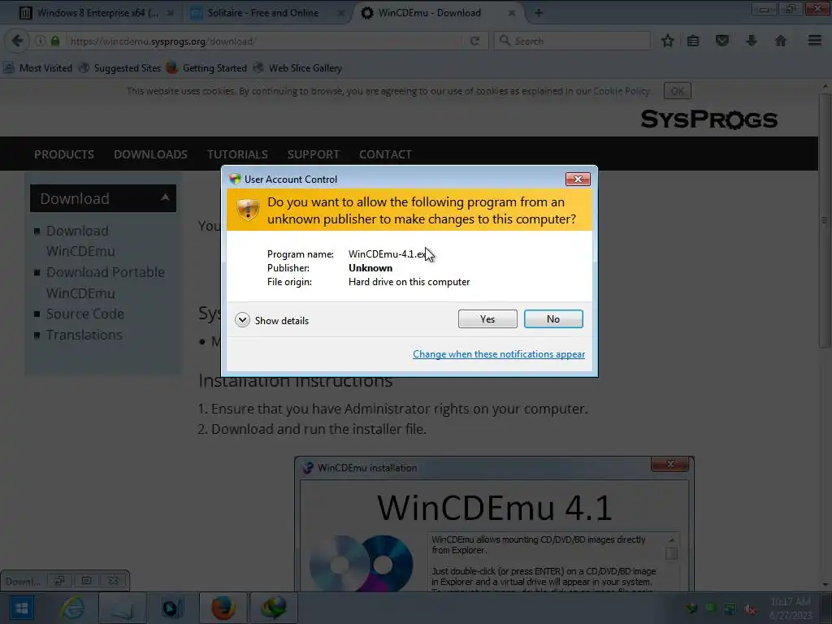Open the bookmarks list icon
The height and width of the screenshot is (624, 832).
point(693,41)
